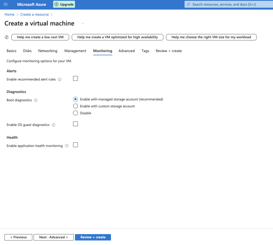The height and width of the screenshot is (245, 273).
Task: Click the Create a virtual machine heading
Action: pyautogui.click(x=39, y=23)
